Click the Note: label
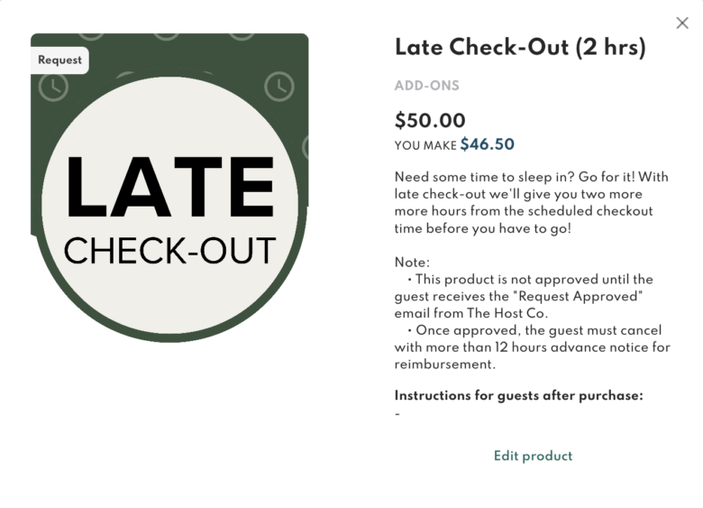Viewport: 703px width, 508px height. (x=412, y=262)
